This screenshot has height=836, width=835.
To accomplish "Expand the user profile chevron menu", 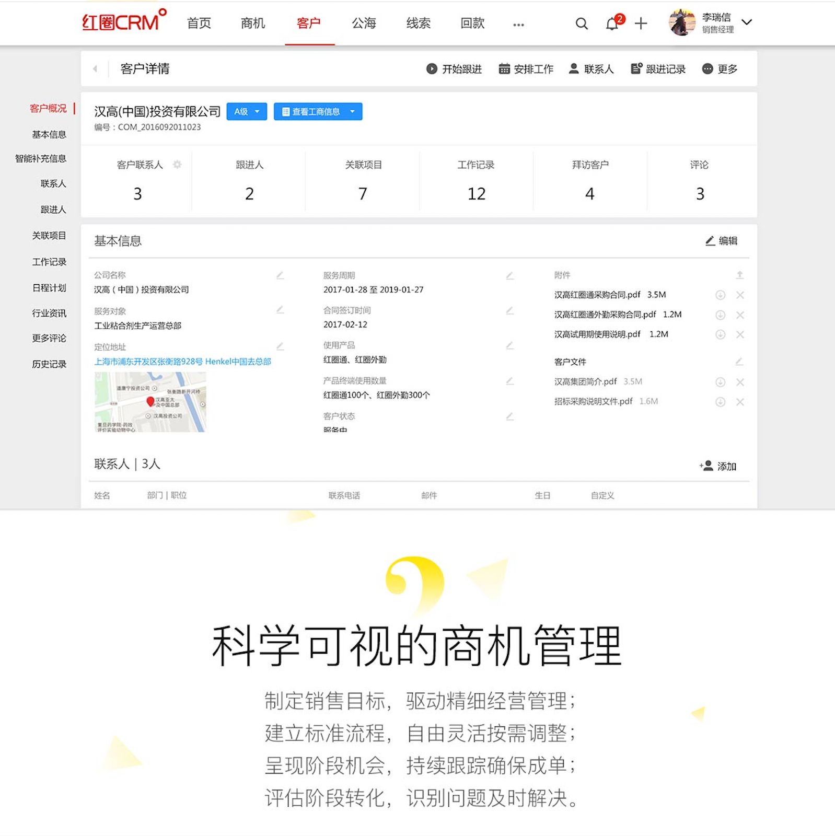I will point(747,22).
